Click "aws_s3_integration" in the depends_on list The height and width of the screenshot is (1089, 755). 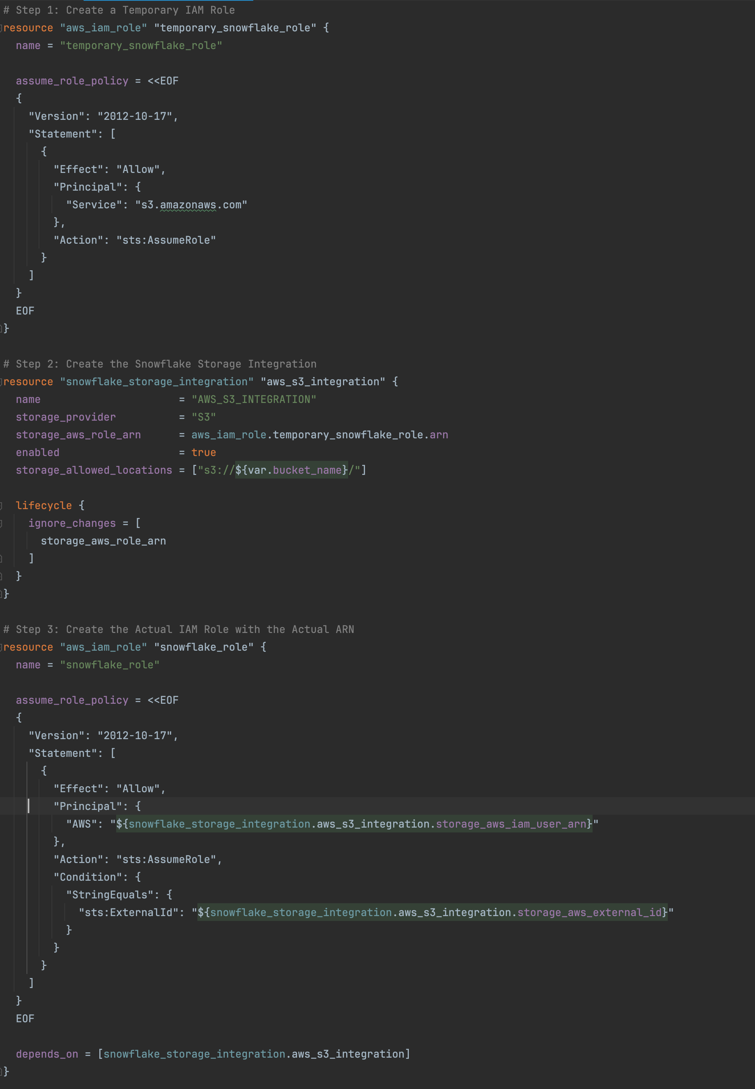pos(348,1054)
